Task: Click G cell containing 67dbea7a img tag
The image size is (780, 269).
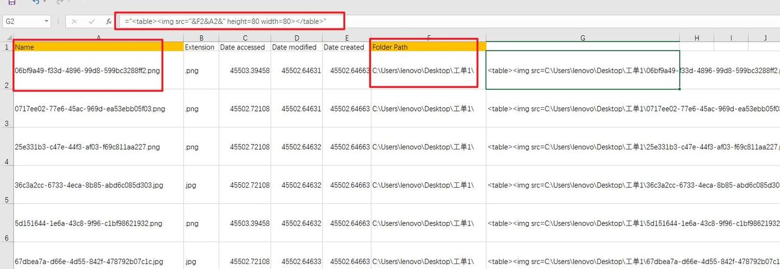Action: [x=583, y=256]
